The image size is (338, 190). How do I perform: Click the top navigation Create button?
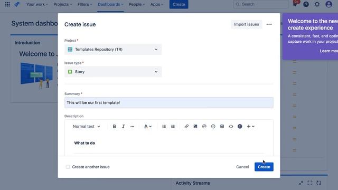coord(179,4)
